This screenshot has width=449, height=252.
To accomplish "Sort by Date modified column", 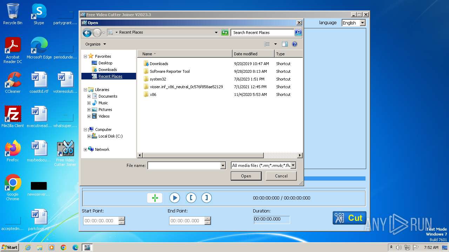I will 253,54.
